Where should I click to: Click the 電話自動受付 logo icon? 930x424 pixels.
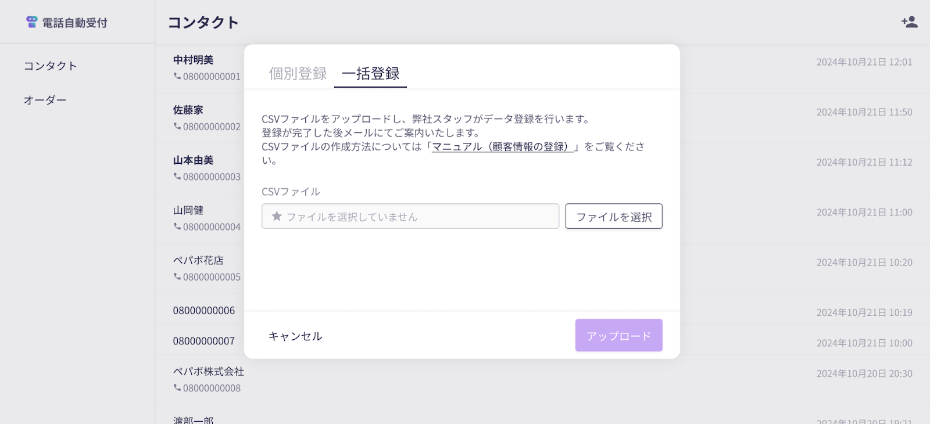[x=32, y=22]
